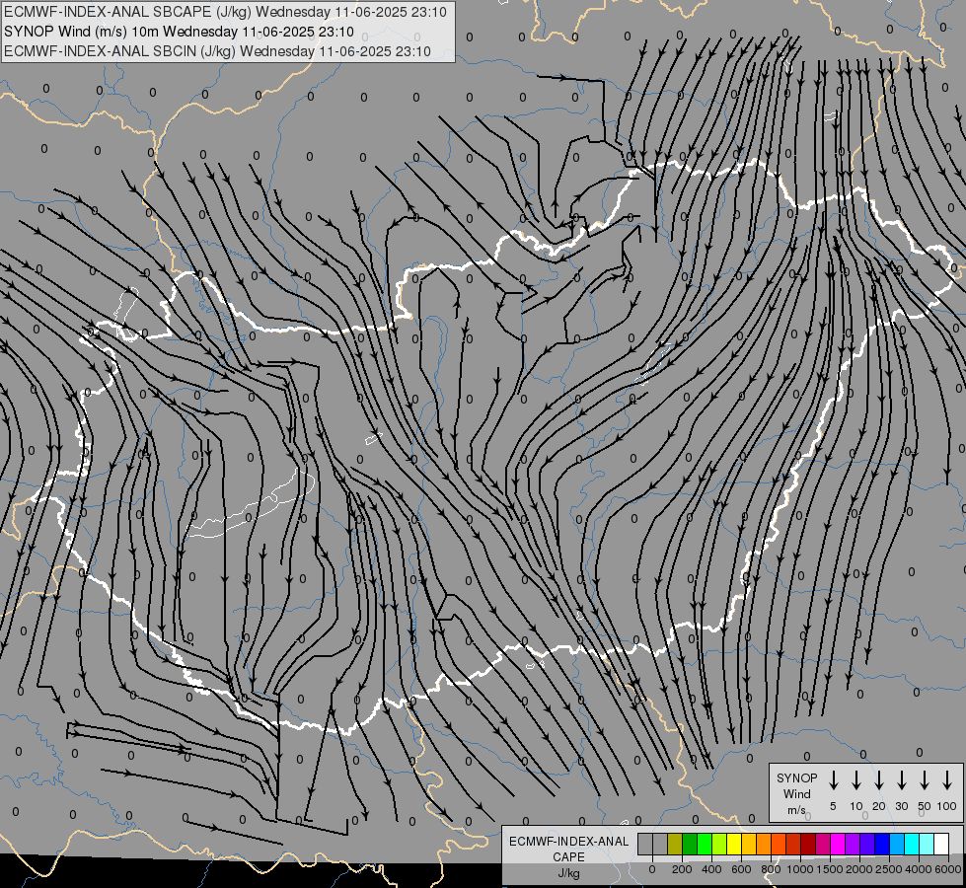This screenshot has width=966, height=888.
Task: Select the cyan swatch right of 4000
Action: coord(911,844)
